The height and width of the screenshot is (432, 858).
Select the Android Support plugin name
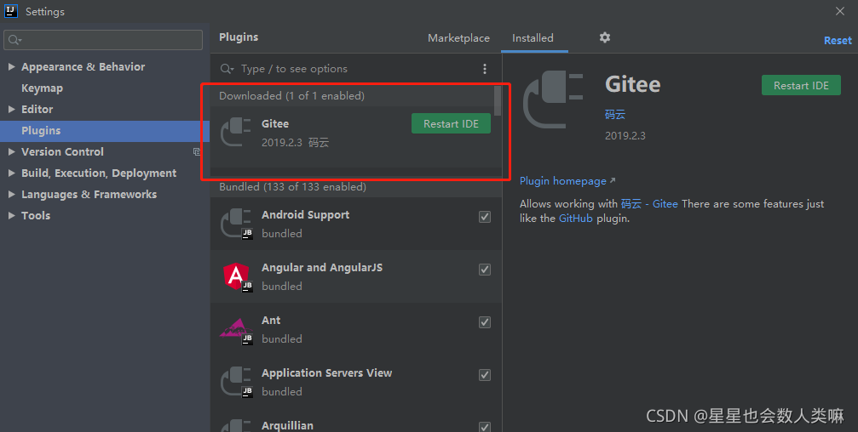305,214
